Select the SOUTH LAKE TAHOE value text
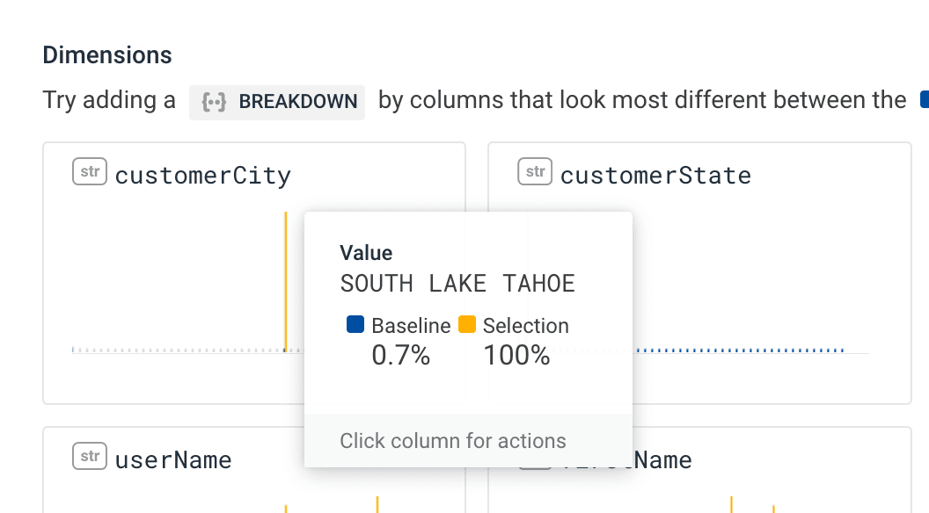Viewport: 929px width, 513px height. (x=457, y=284)
